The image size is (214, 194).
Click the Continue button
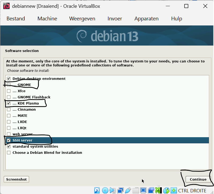198,179
